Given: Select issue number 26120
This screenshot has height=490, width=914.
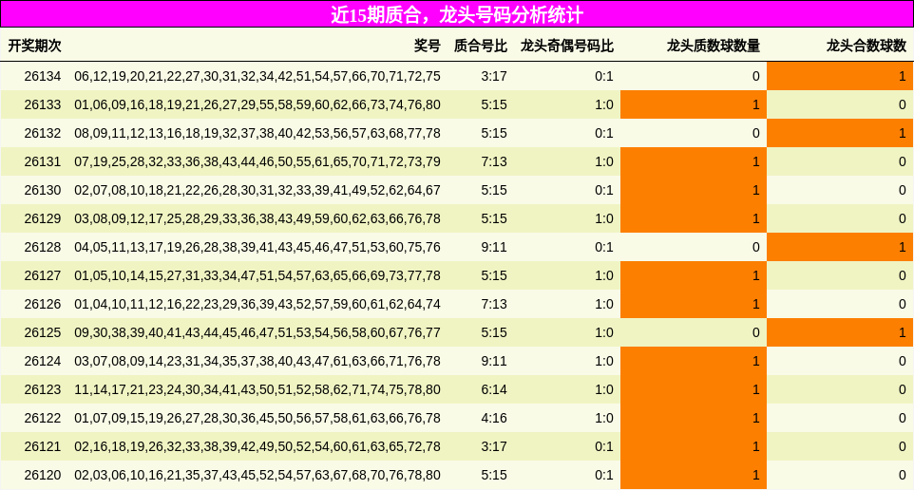Looking at the screenshot, I should tap(43, 476).
